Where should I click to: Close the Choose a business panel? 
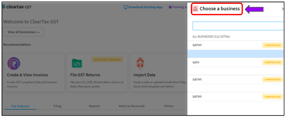(283, 9)
